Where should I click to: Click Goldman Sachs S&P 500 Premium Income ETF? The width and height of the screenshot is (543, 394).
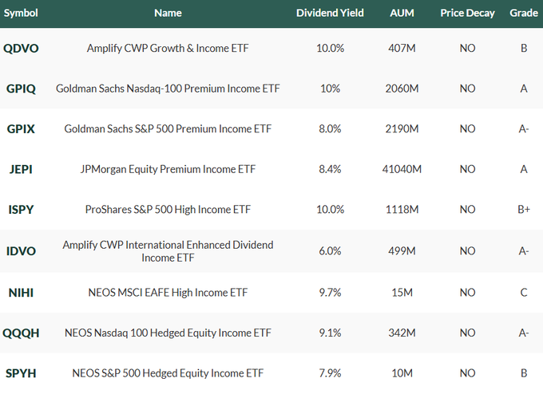(168, 129)
